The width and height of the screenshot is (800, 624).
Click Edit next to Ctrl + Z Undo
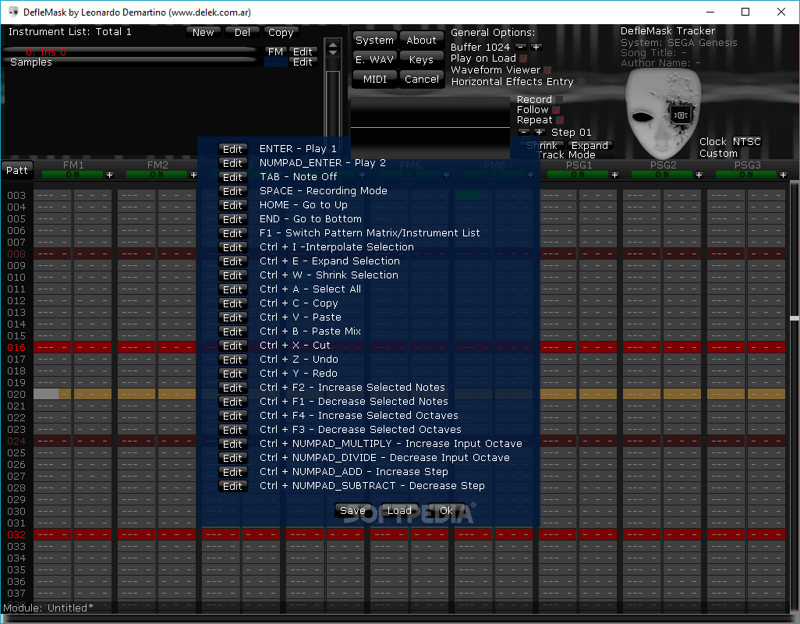pos(232,360)
